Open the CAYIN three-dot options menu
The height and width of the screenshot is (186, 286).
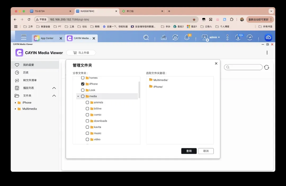click(x=267, y=53)
